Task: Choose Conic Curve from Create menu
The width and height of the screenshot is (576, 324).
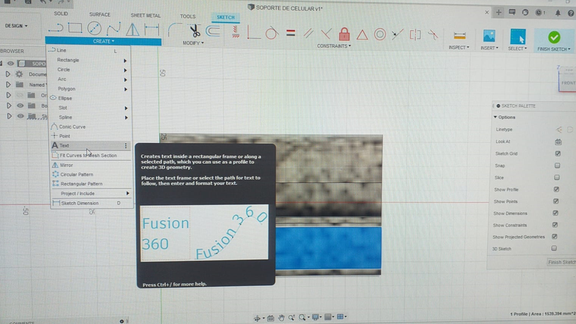Action: click(x=91, y=127)
